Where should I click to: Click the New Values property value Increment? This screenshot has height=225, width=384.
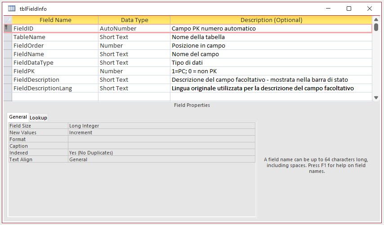point(161,132)
